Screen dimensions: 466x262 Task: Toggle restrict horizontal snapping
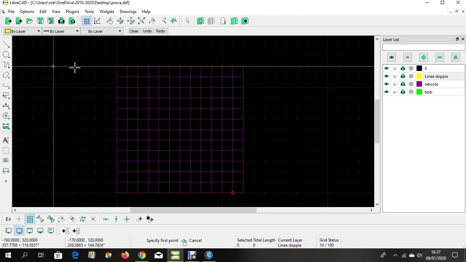pyautogui.click(x=106, y=219)
